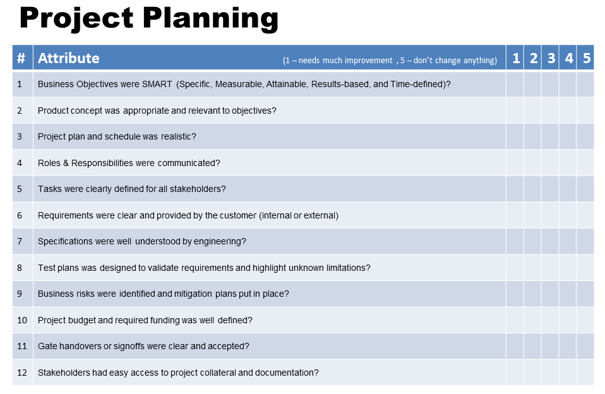This screenshot has width=605, height=394.
Task: Select the "Attribute" column header
Action: pos(69,58)
